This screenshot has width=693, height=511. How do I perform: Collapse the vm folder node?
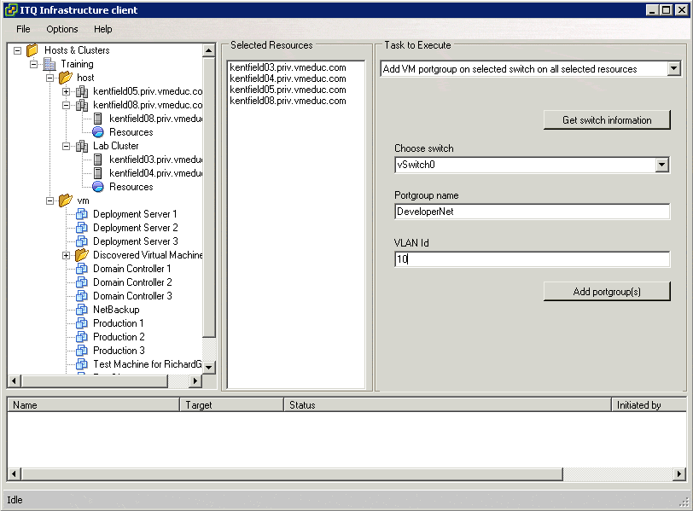point(50,200)
